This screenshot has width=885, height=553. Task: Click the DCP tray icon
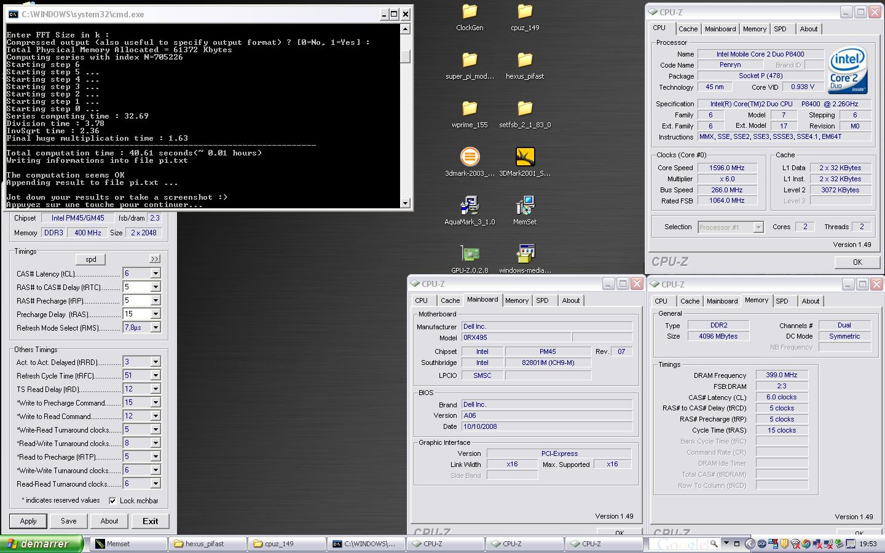point(761,544)
